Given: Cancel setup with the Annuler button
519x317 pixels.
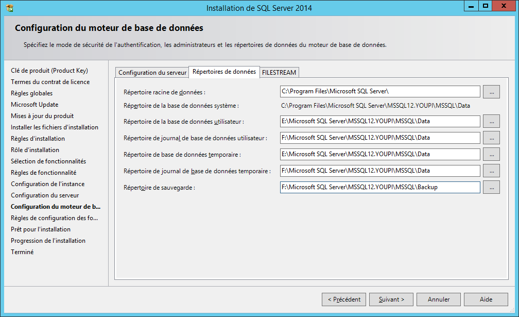Looking at the screenshot, I should pyautogui.click(x=439, y=299).
